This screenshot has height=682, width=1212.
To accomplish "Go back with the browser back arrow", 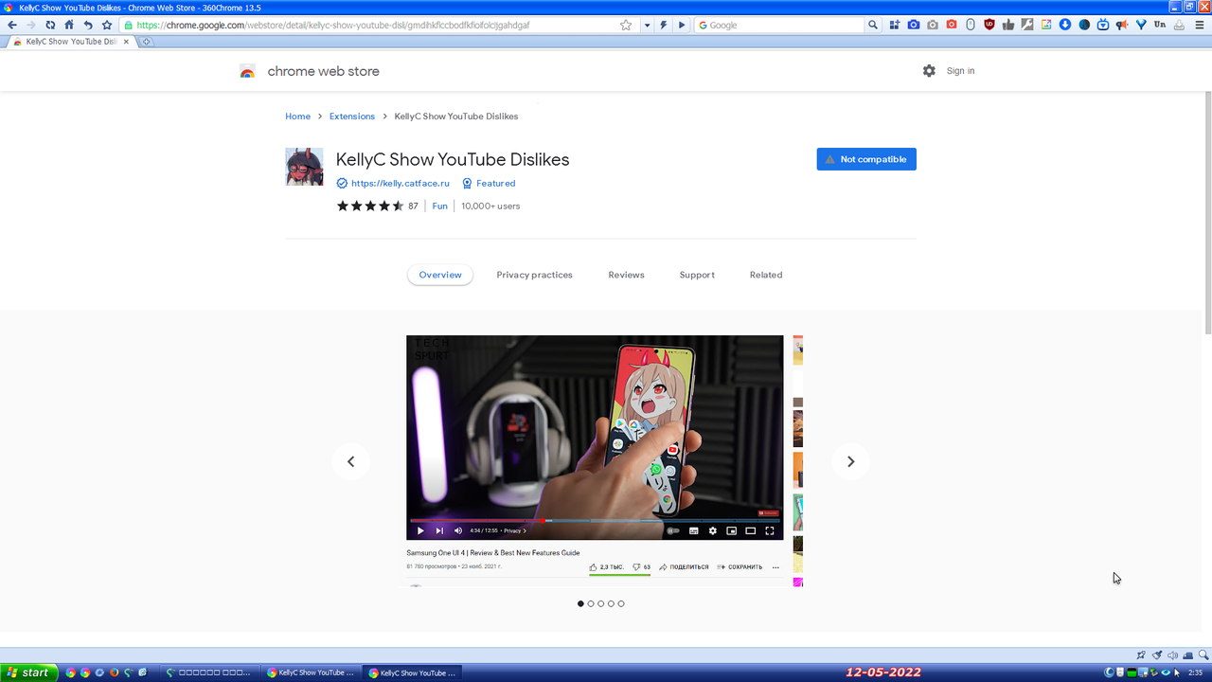I will (11, 25).
